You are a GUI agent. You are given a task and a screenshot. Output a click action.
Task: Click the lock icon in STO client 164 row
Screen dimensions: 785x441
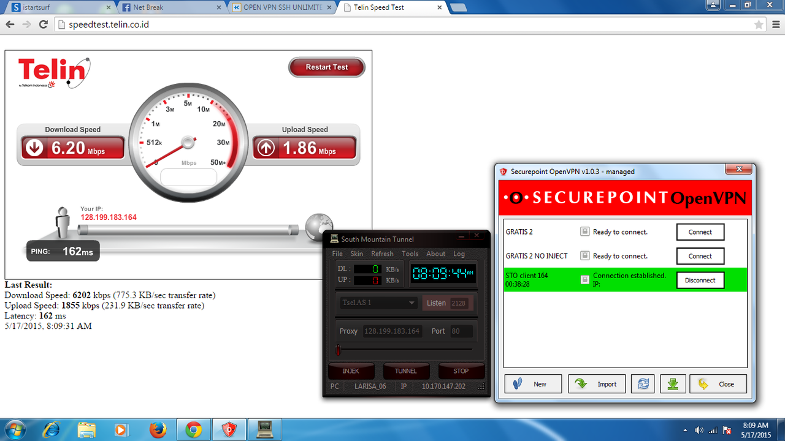click(x=585, y=279)
